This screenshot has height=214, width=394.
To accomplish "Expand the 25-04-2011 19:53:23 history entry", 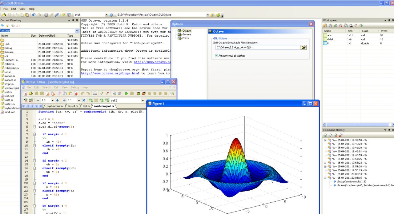I will (x=325, y=163).
